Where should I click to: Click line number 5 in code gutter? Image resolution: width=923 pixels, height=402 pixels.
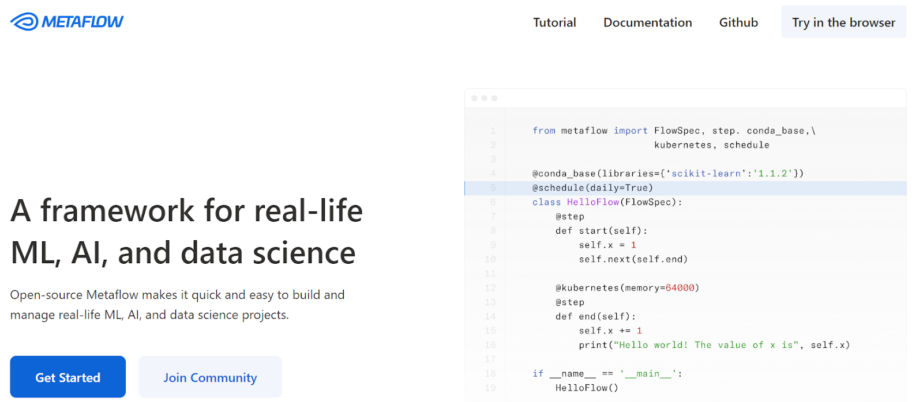(x=493, y=188)
